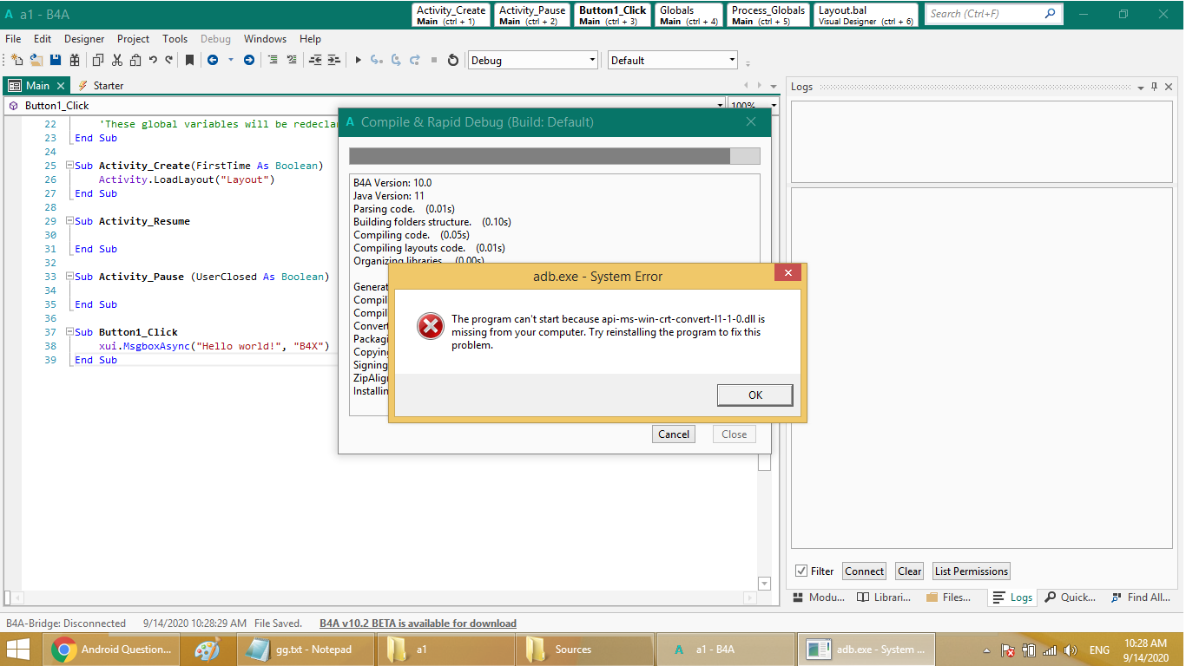Open the navigation history dropdown arrow

coord(231,60)
